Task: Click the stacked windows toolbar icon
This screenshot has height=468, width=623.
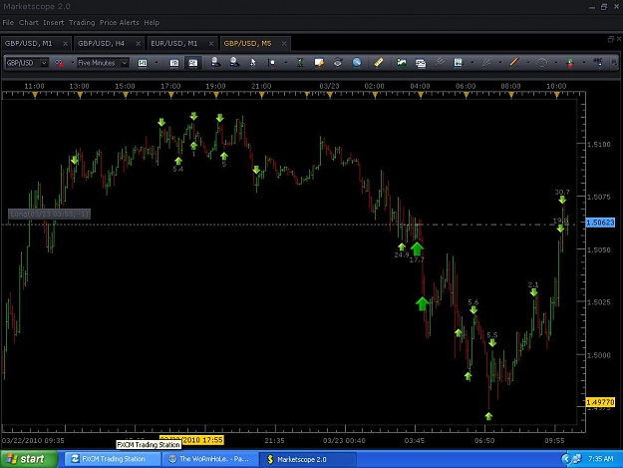Action: click(421, 63)
